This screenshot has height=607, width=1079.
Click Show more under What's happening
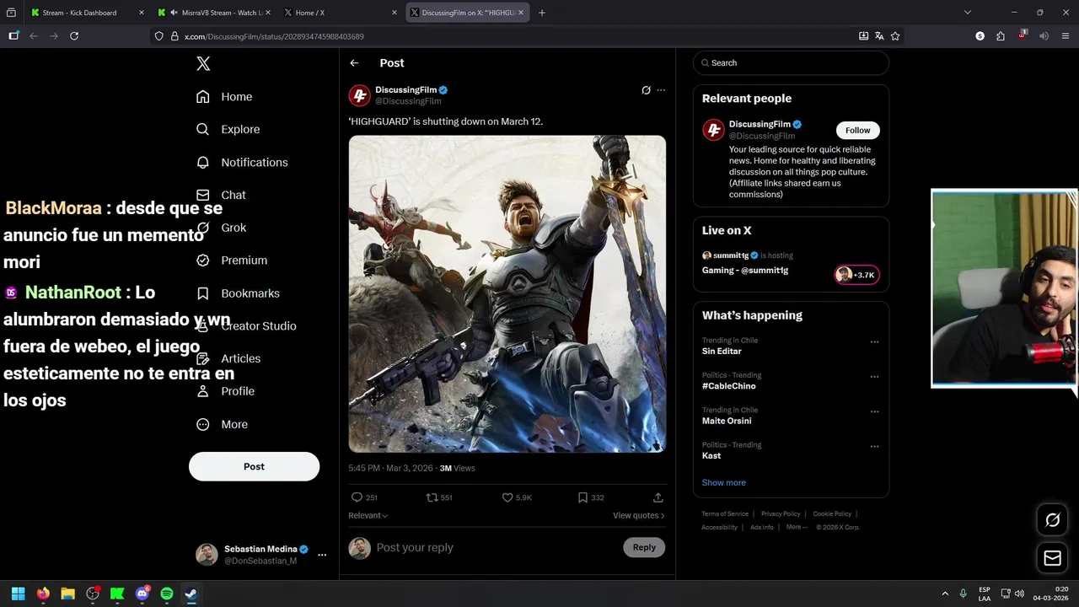coord(724,483)
